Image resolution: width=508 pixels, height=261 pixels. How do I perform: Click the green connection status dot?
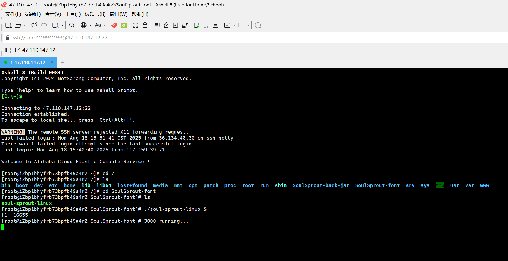pyautogui.click(x=5, y=62)
